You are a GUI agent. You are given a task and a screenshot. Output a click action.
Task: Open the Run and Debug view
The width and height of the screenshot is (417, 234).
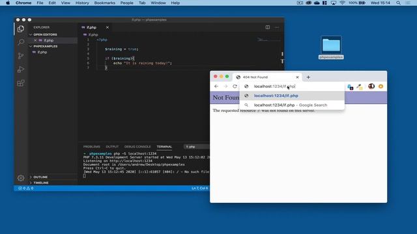click(x=21, y=70)
